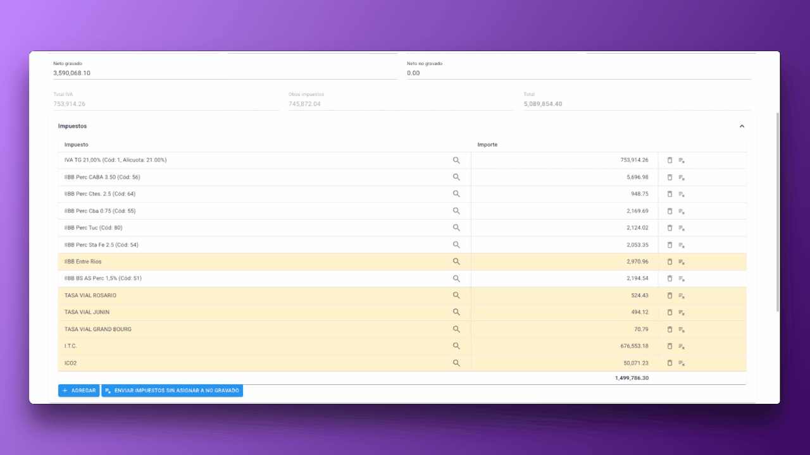The width and height of the screenshot is (810, 455).
Task: Click search icon for IVA TG 21,00% row
Action: (456, 161)
